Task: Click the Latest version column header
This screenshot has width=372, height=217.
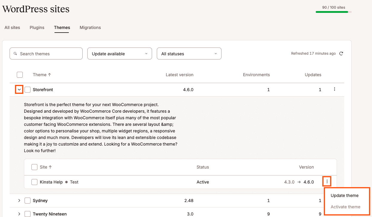Action: pyautogui.click(x=180, y=75)
